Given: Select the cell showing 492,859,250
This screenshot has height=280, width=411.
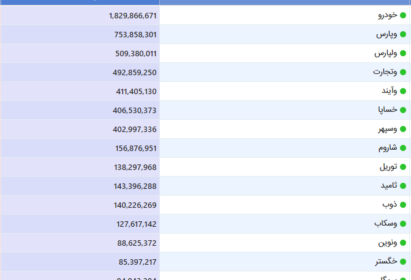Looking at the screenshot, I should point(135,72).
